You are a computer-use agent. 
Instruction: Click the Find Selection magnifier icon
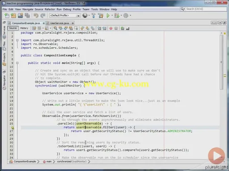55,28
